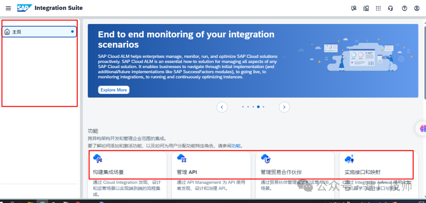This screenshot has height=203, width=426.
Task: Click the banner title End to end monitoring
Action: (186, 39)
